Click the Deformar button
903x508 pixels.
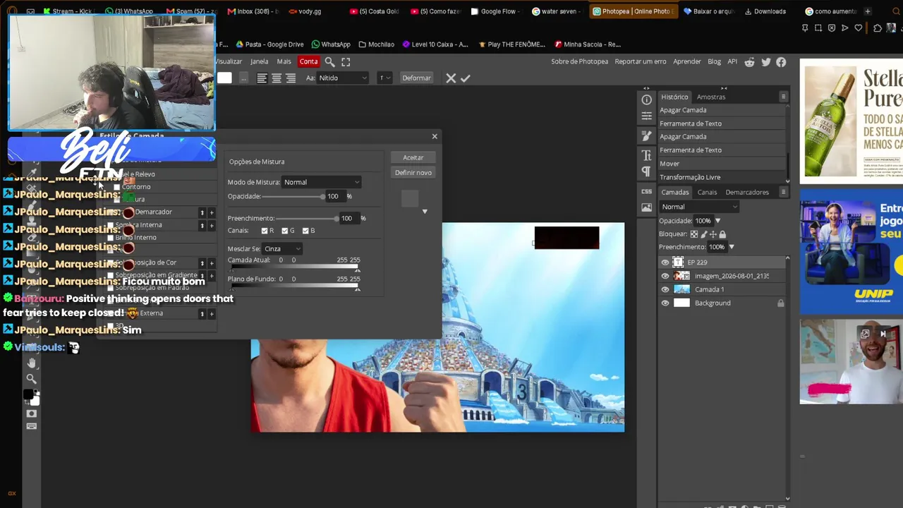pos(416,78)
